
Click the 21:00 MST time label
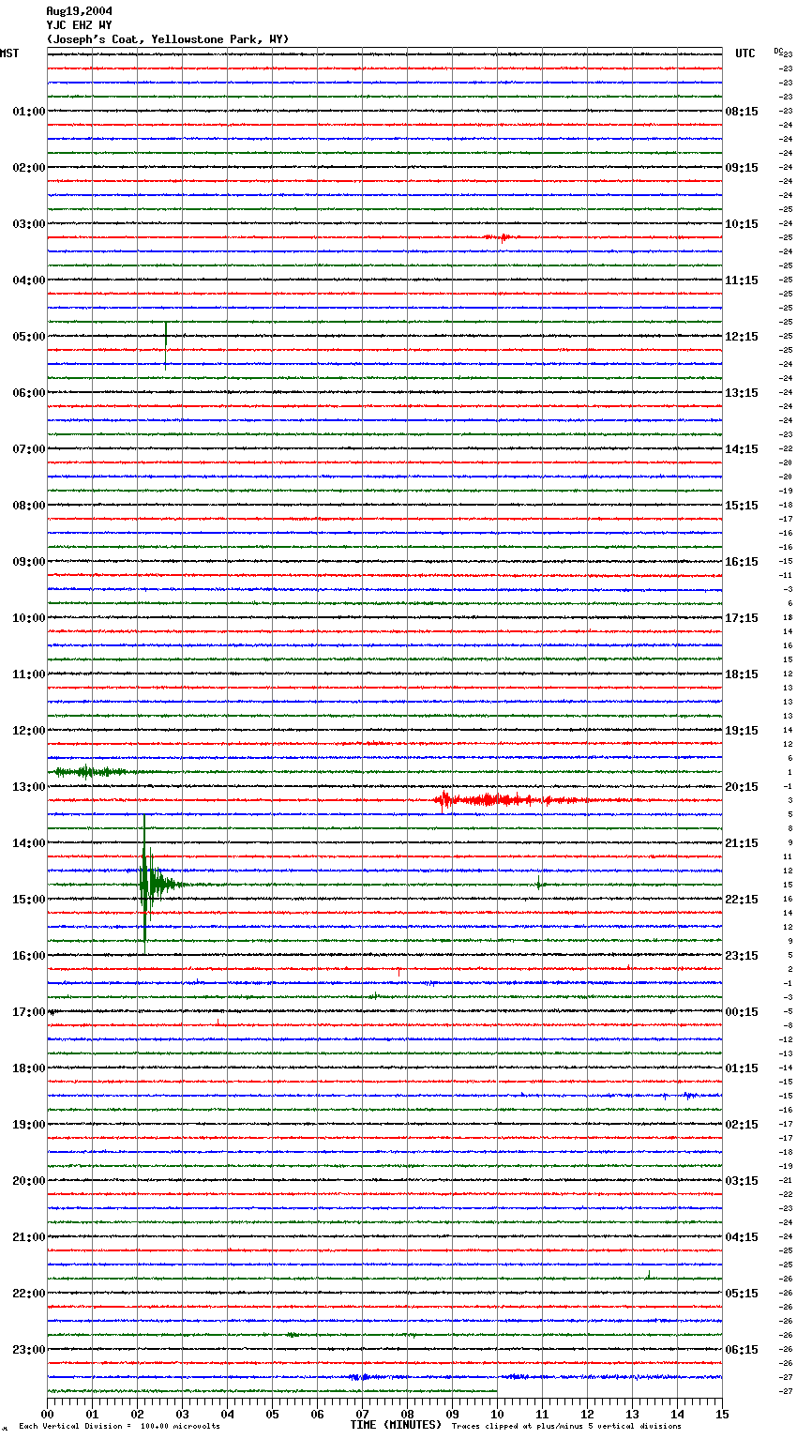click(29, 1237)
